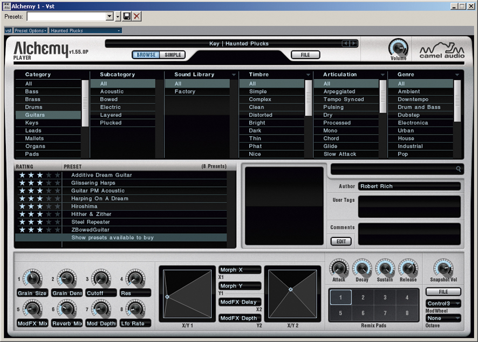
Task: Click the red X delete preset icon
Action: coord(136,17)
